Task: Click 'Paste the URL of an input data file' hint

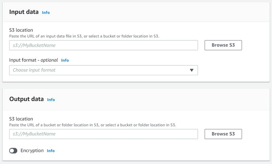Action: [x=84, y=36]
